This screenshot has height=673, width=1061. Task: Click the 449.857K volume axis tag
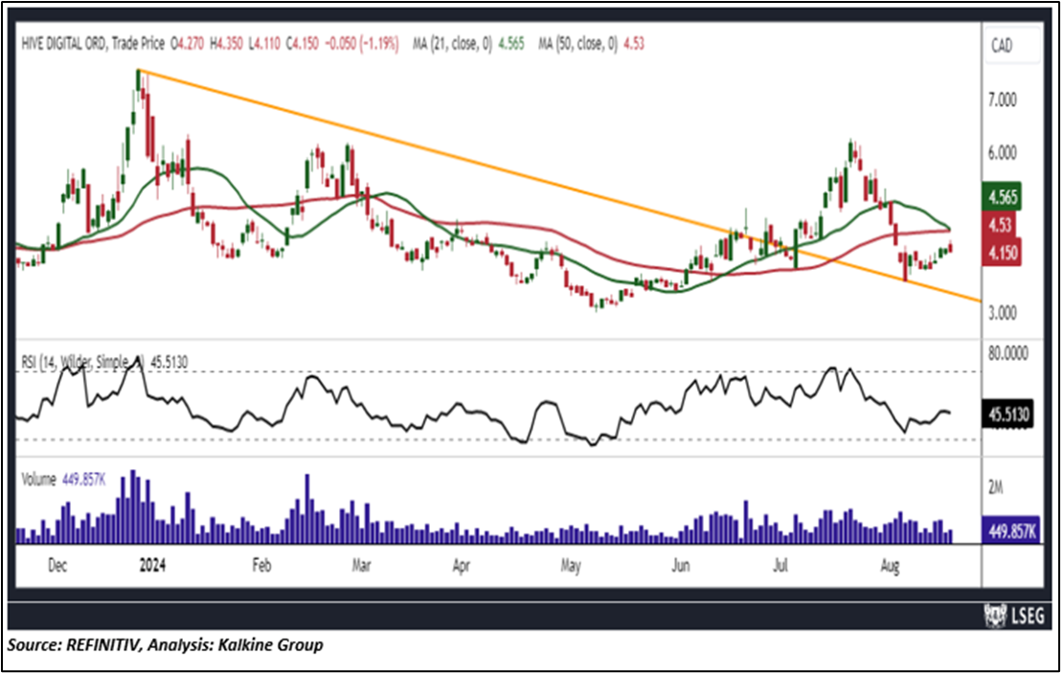point(1011,531)
